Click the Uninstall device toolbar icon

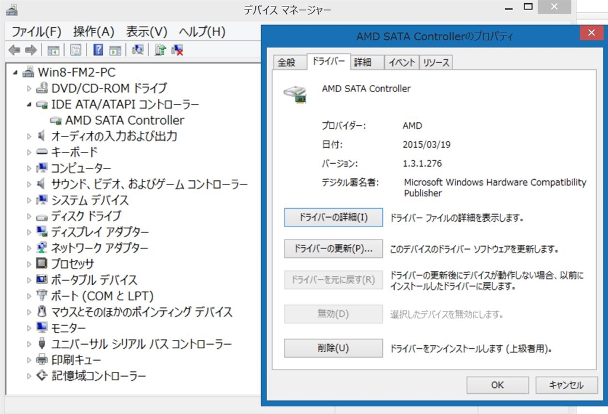pos(177,50)
